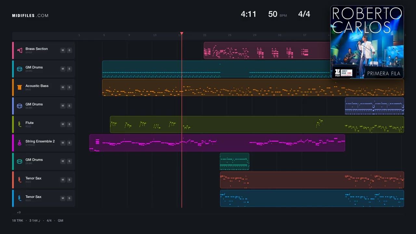416x234 pixels.
Task: Click the Flute track instrument icon
Action: [19, 124]
